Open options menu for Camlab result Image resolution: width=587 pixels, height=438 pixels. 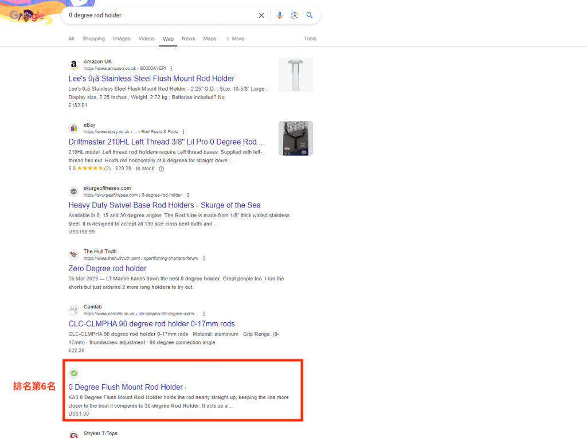click(204, 314)
